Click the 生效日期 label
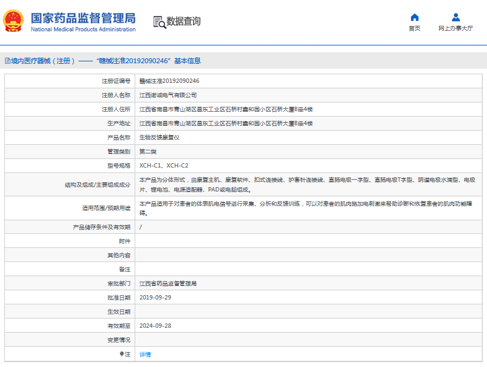487x367 pixels. [119, 312]
